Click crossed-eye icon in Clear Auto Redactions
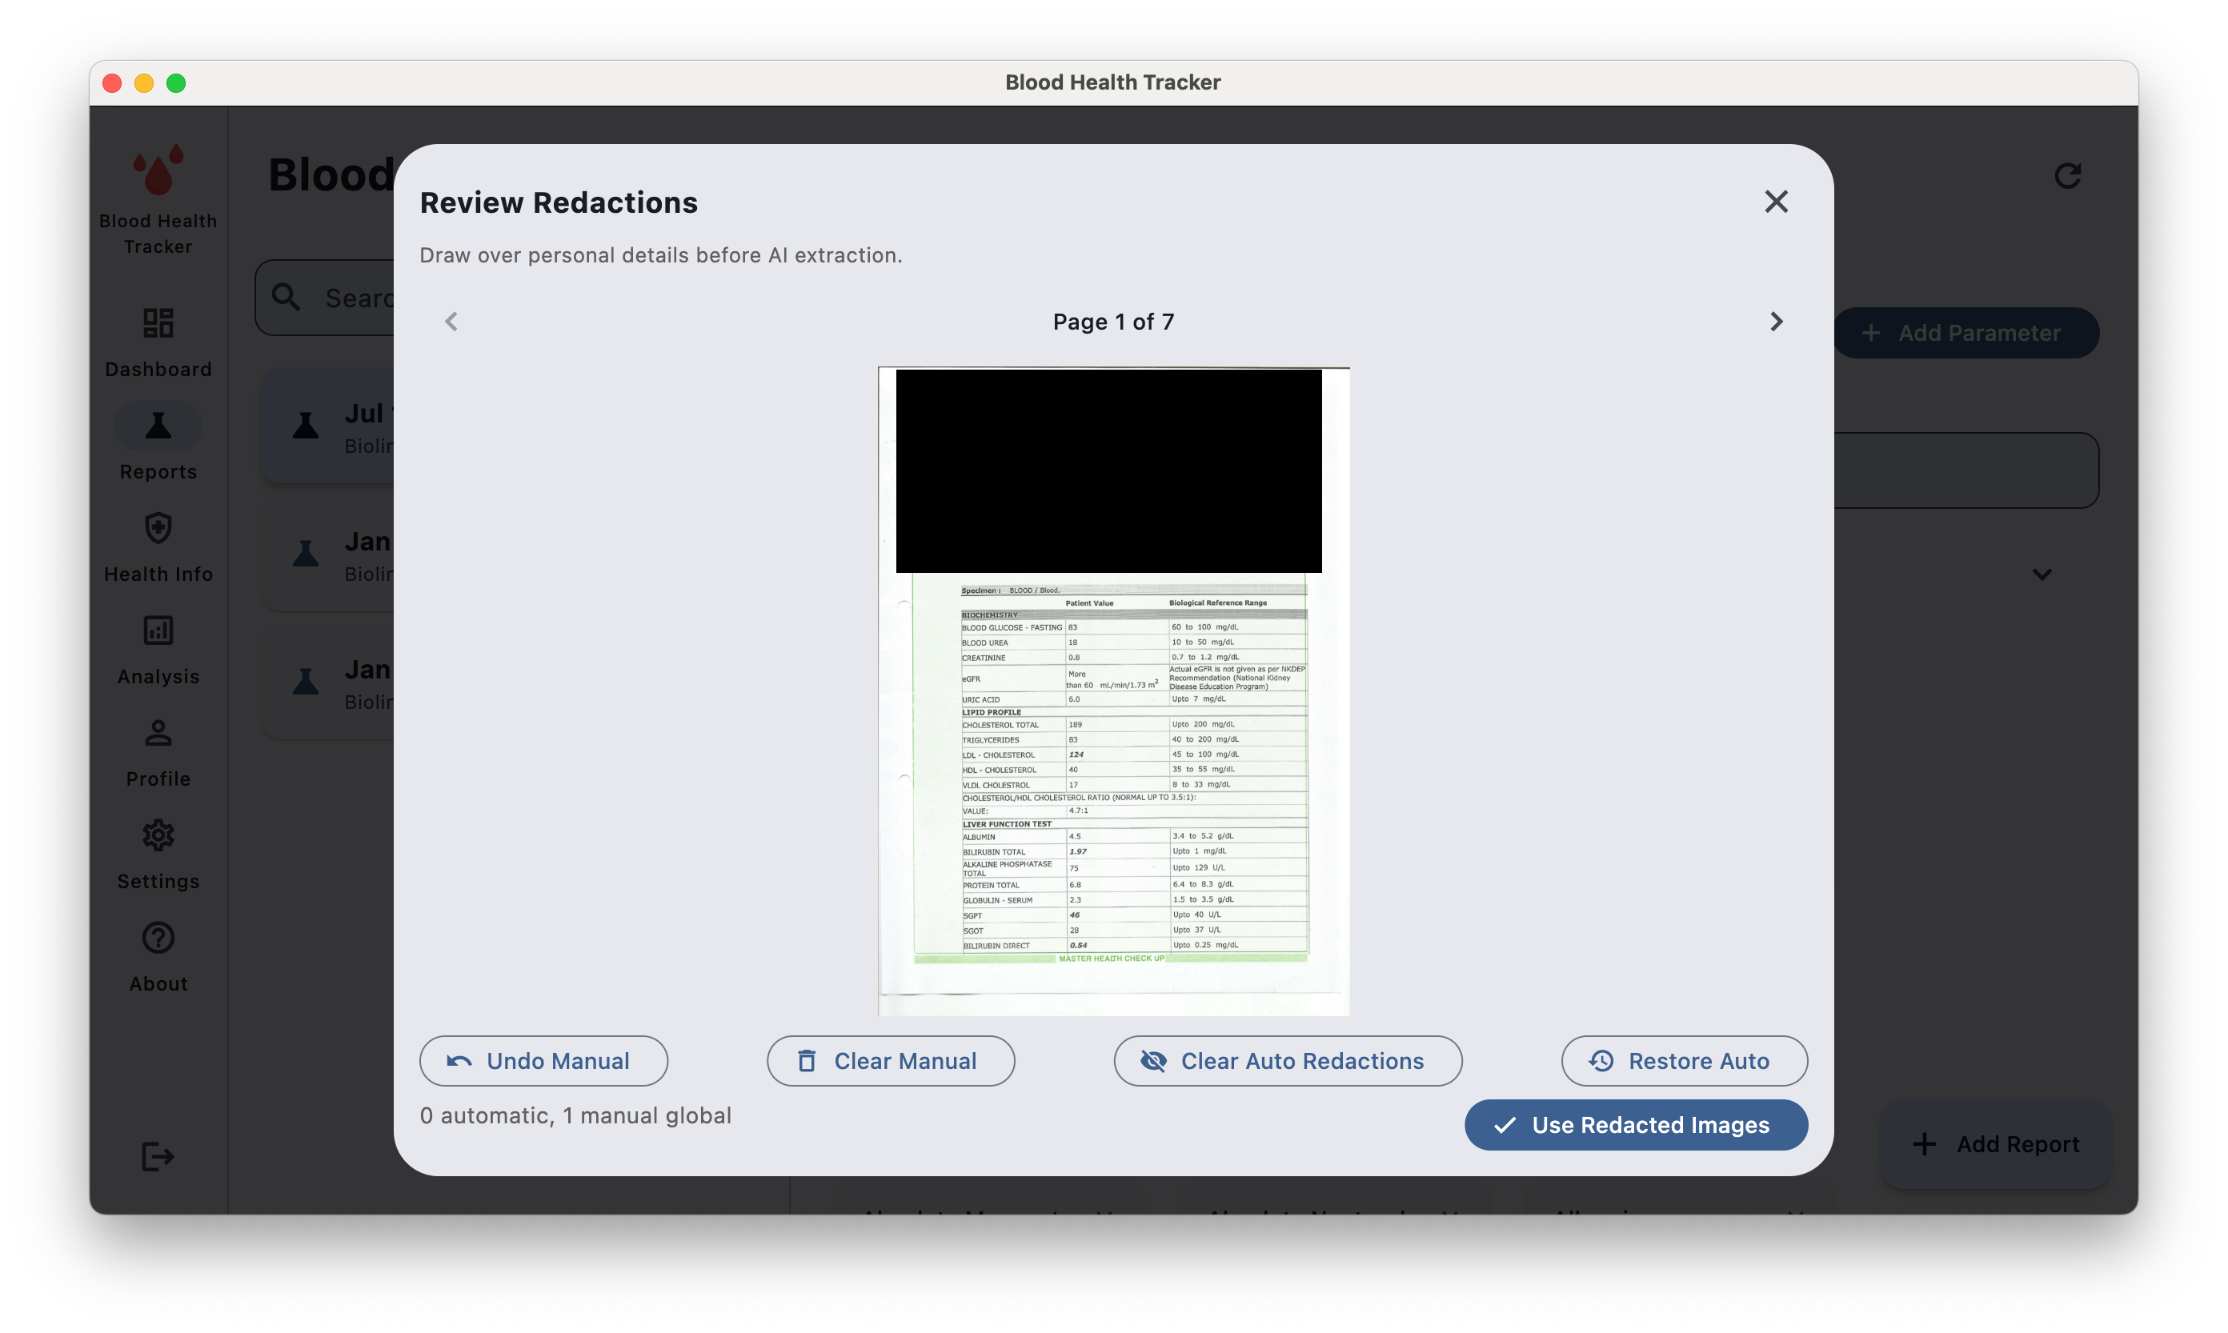The width and height of the screenshot is (2228, 1333). 1153,1061
